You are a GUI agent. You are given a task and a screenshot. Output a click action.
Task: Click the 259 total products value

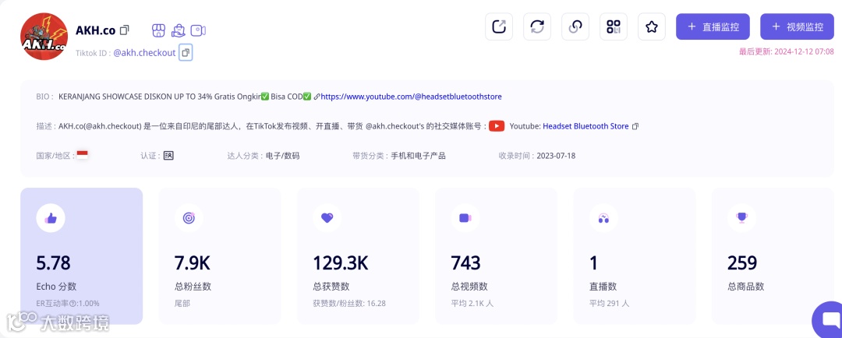point(742,263)
